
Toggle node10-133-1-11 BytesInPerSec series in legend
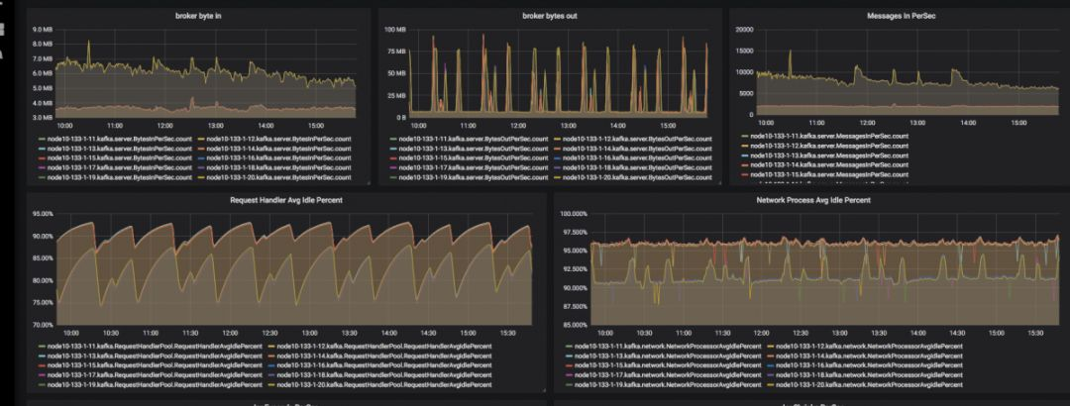[x=118, y=139]
